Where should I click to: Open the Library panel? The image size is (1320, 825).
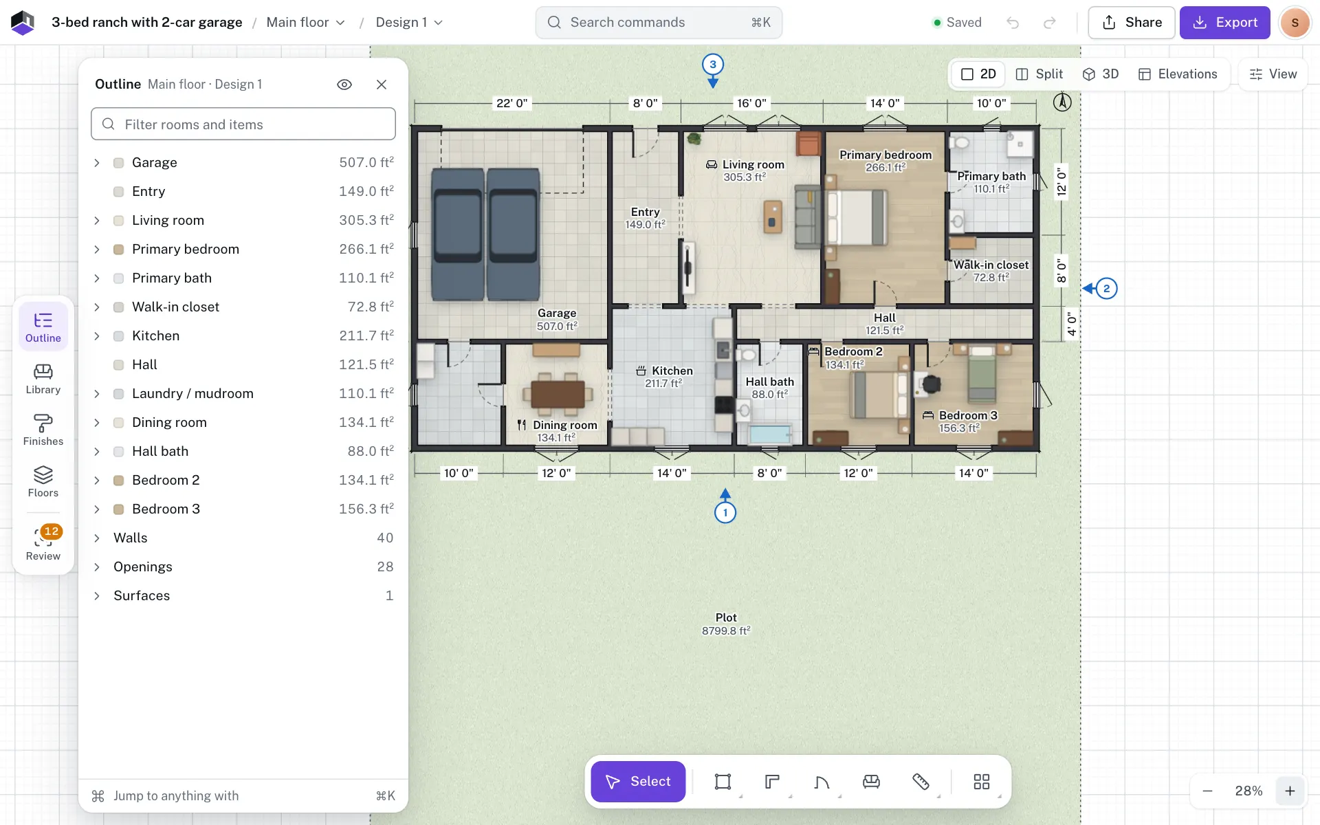[x=43, y=379]
